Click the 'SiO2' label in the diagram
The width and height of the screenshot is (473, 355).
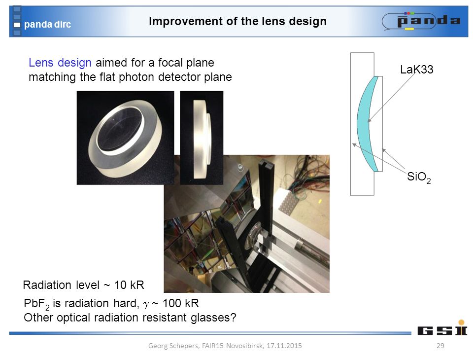coord(419,177)
